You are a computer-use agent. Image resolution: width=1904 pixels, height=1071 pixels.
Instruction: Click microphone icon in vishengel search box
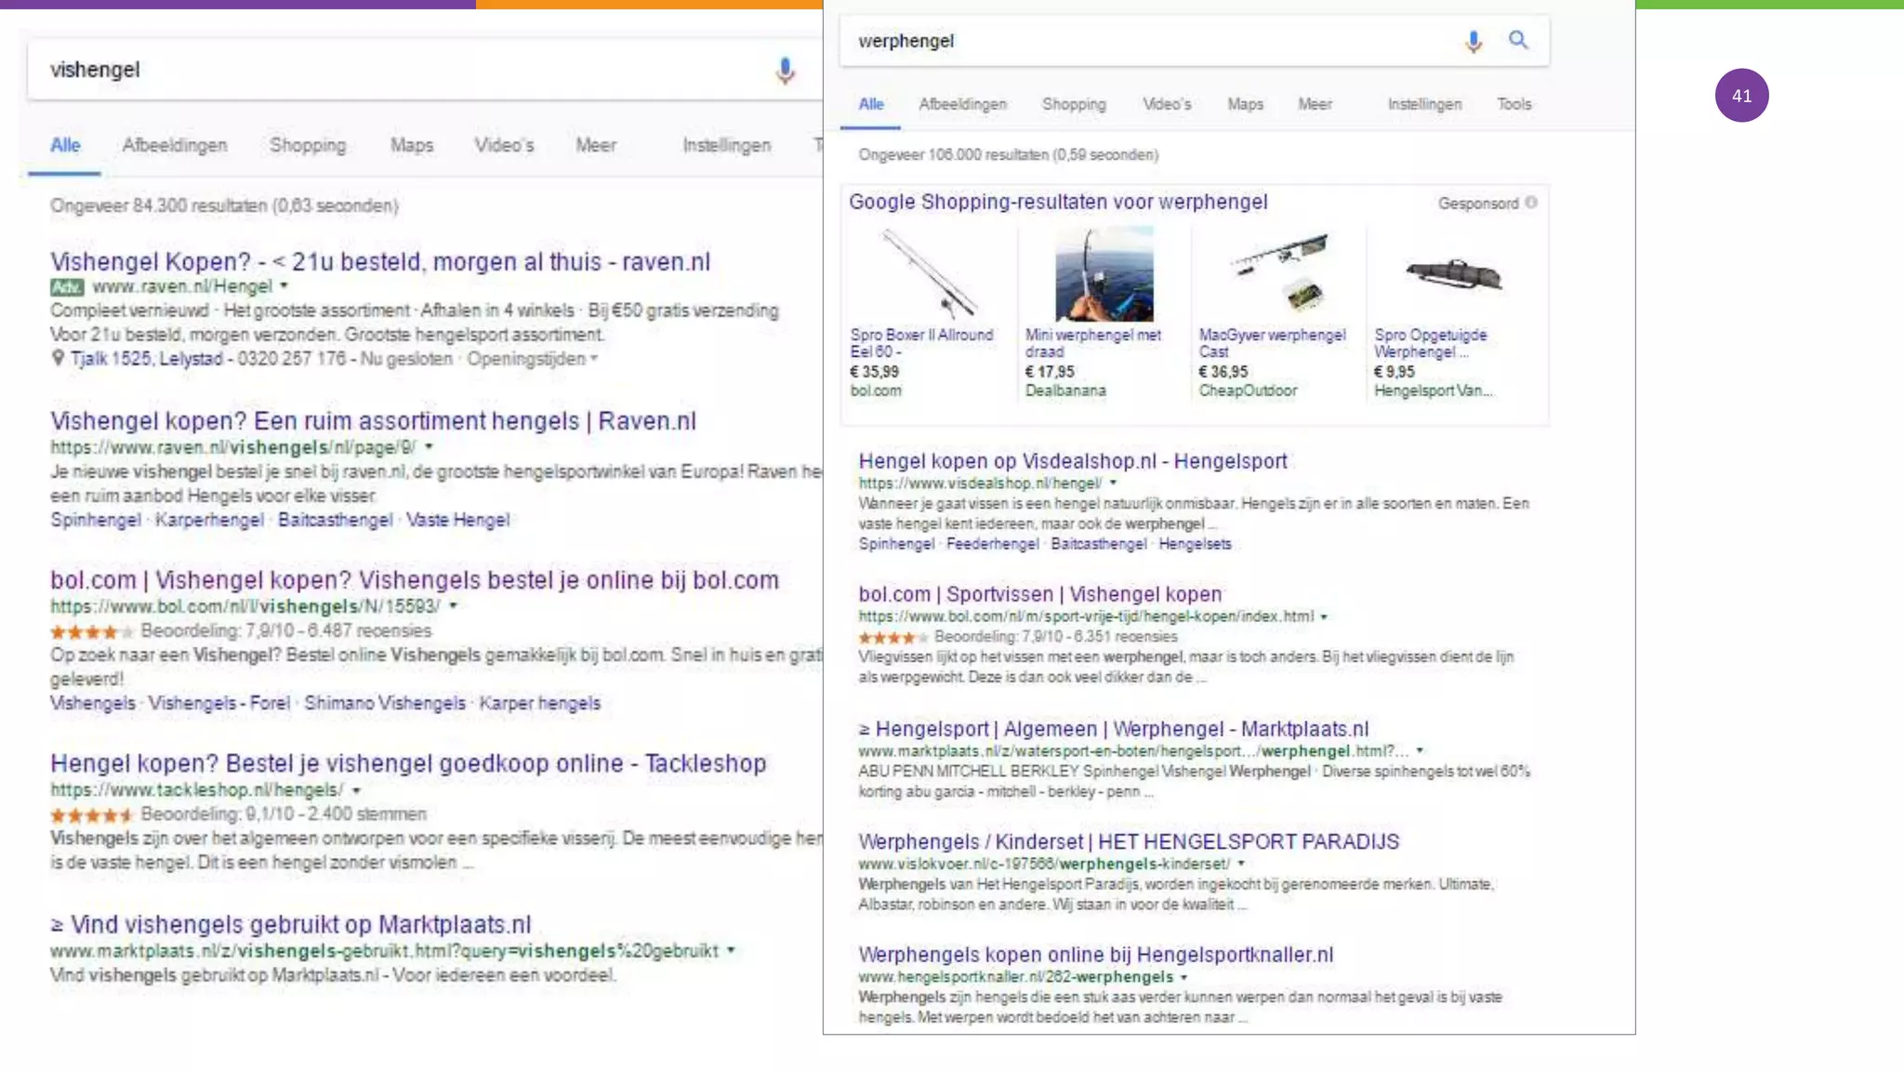coord(785,70)
